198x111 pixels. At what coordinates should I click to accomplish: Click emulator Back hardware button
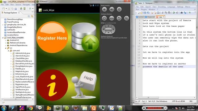coord(119,18)
